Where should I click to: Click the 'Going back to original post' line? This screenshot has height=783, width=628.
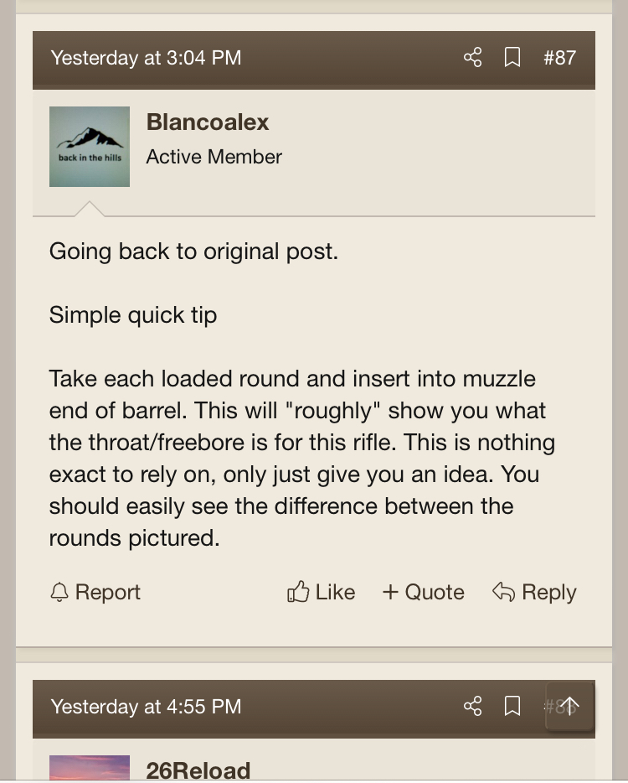click(x=193, y=251)
